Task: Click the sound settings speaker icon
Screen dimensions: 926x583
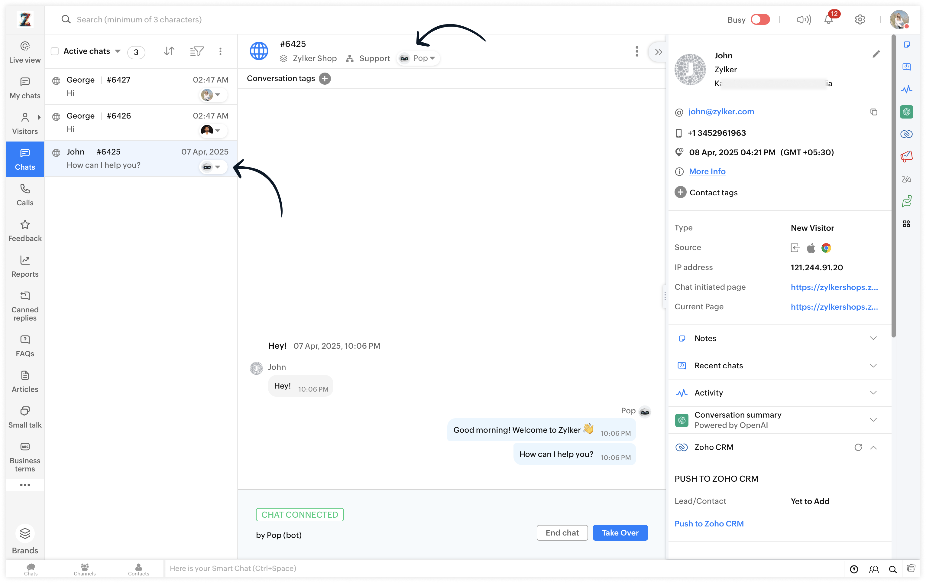Action: click(803, 20)
